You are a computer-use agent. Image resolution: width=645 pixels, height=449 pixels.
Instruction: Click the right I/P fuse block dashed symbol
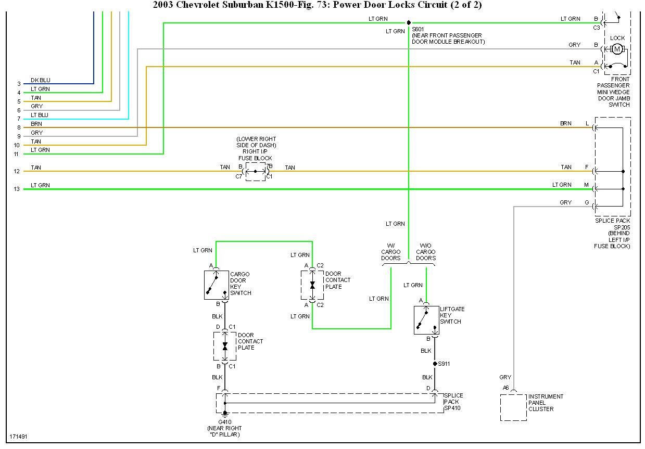[255, 171]
